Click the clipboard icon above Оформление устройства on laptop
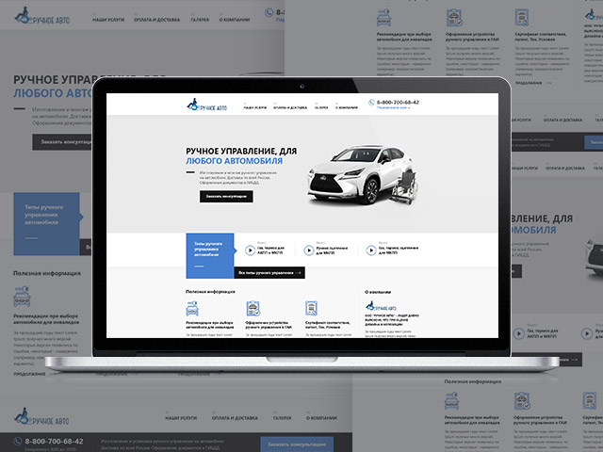 pos(253,308)
